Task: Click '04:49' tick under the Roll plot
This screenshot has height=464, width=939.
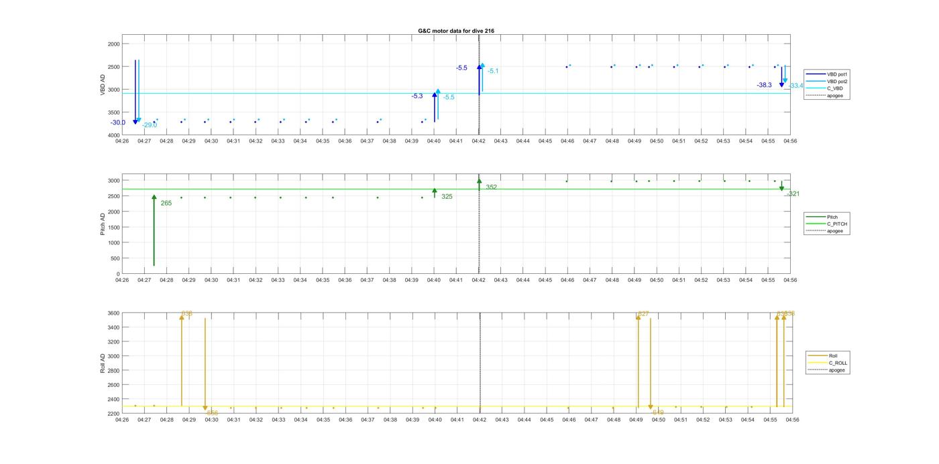Action: 636,420
